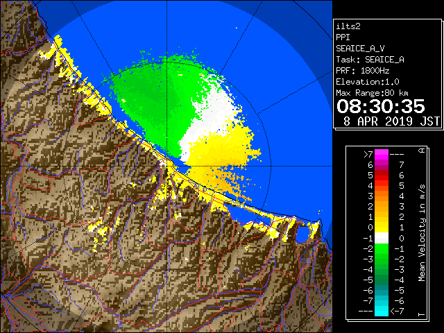
Task: Click the '>7' label in the legend
Action: pyautogui.click(x=368, y=155)
